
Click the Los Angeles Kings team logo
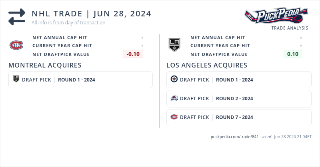pyautogui.click(x=174, y=45)
